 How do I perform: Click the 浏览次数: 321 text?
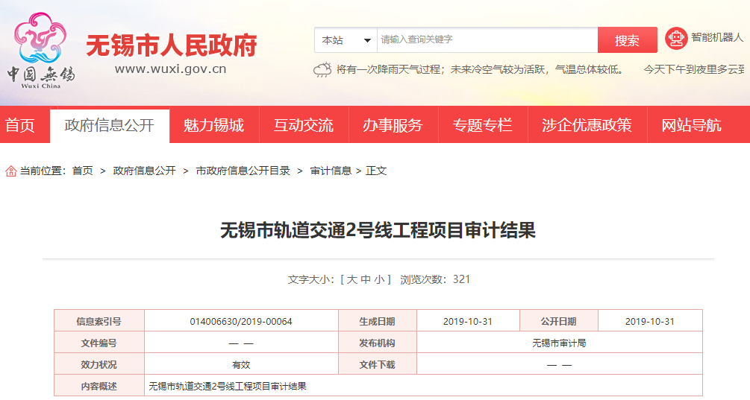tap(435, 279)
